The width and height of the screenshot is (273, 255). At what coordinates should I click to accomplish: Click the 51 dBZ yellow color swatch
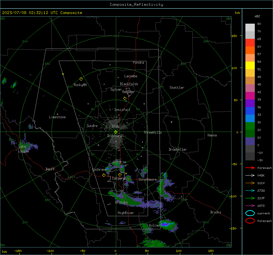[250, 65]
